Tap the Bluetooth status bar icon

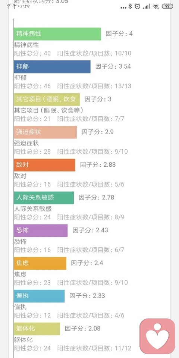(130, 6)
